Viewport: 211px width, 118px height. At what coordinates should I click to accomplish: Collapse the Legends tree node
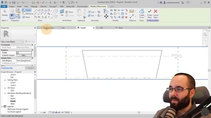(x=2, y=107)
